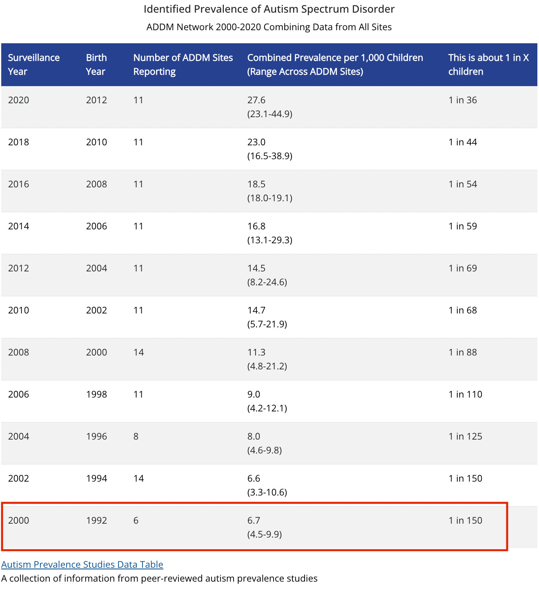
Task: Click the range (4.8-21.2)
Action: pyautogui.click(x=267, y=366)
